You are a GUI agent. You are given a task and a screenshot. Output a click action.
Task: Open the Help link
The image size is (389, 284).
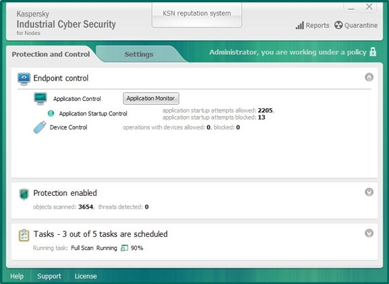tap(17, 276)
